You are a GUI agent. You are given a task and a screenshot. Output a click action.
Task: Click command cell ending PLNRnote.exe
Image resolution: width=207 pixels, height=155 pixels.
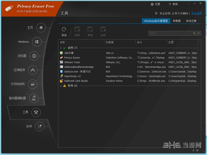151,81
